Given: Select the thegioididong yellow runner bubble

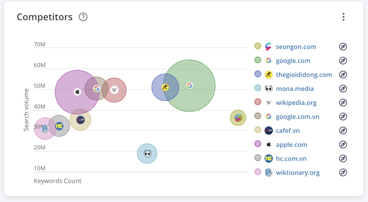Looking at the screenshot, I should coord(165,87).
